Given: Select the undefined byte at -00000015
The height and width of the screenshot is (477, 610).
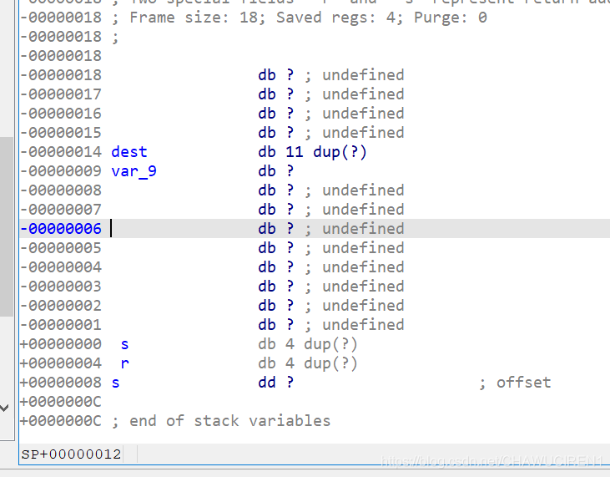Looking at the screenshot, I should (x=330, y=132).
